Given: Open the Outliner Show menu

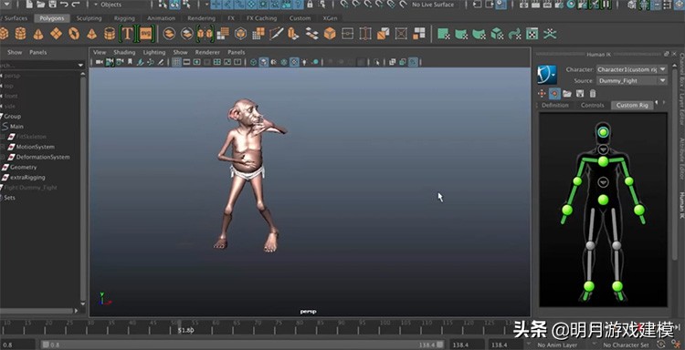Looking at the screenshot, I should coord(15,52).
